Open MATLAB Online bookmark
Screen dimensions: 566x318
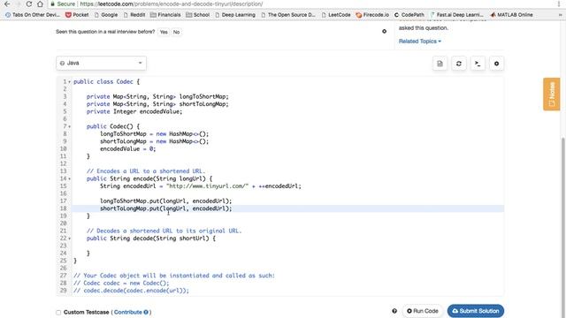pyautogui.click(x=511, y=15)
